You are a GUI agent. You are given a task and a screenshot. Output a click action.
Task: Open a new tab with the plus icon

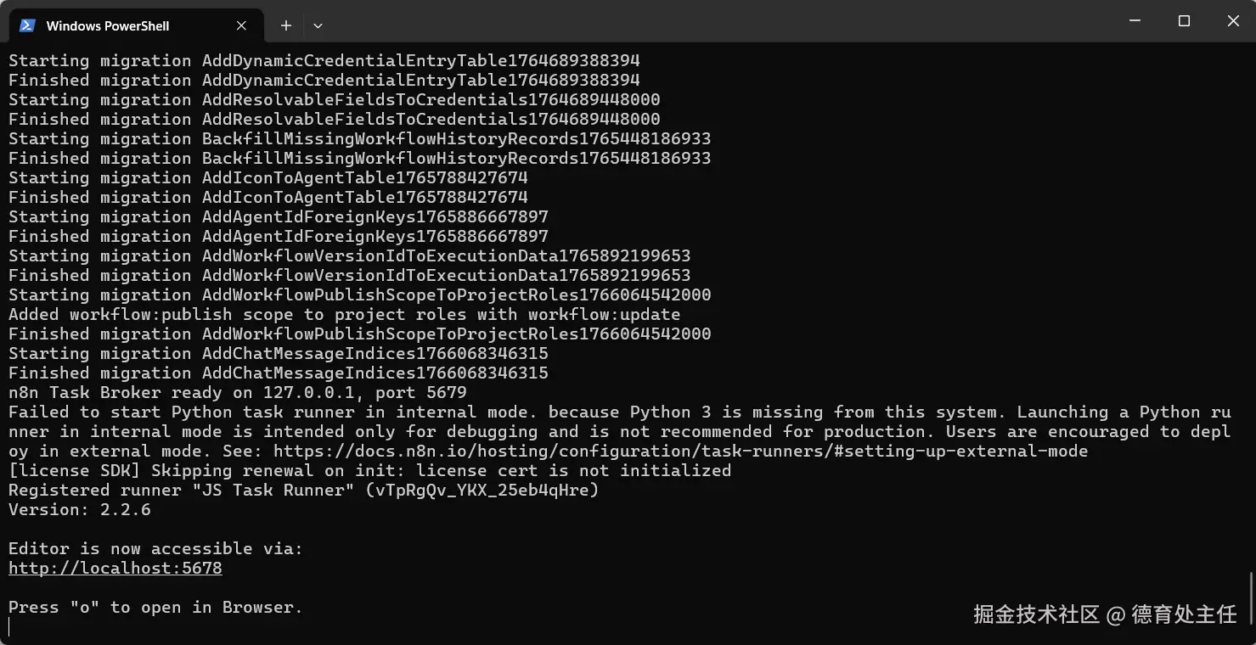tap(286, 25)
